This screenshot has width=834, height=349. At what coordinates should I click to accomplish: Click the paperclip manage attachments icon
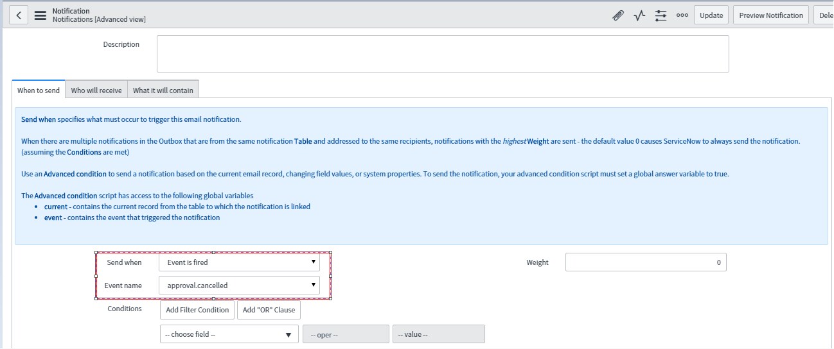(x=617, y=16)
